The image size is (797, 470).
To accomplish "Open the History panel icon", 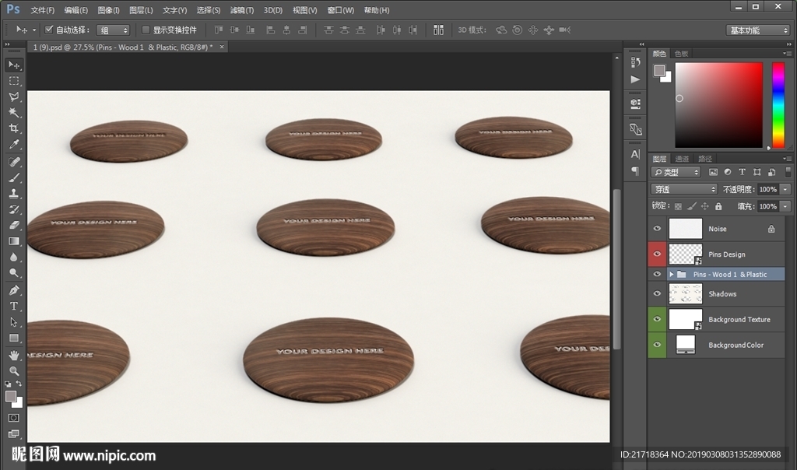I will coord(635,62).
